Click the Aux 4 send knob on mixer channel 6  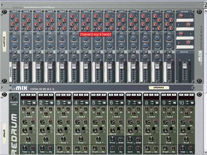[76, 28]
